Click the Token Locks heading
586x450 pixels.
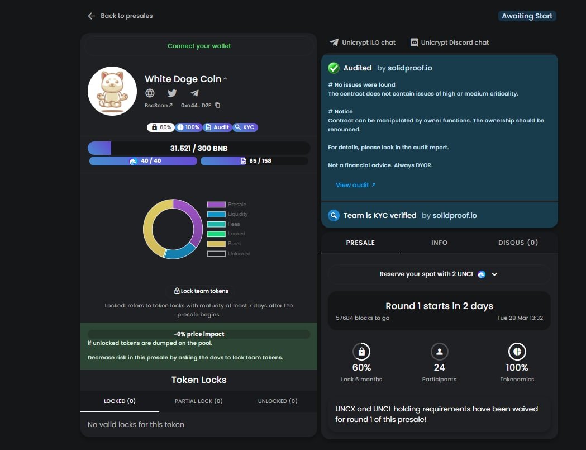click(x=199, y=380)
